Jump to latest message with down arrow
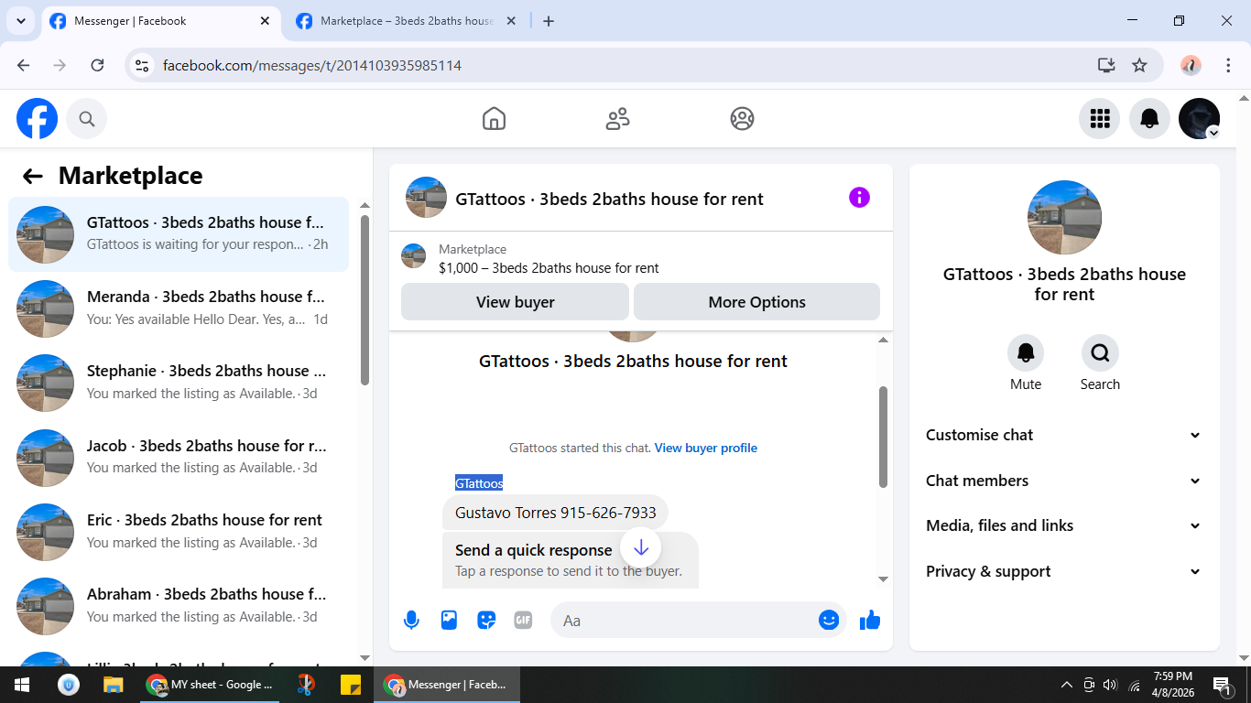The height and width of the screenshot is (703, 1251). pyautogui.click(x=641, y=548)
